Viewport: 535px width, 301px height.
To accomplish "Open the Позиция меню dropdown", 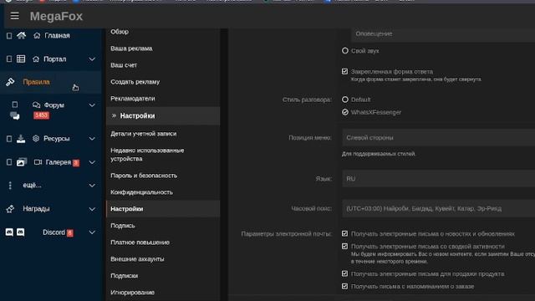I will 438,137.
